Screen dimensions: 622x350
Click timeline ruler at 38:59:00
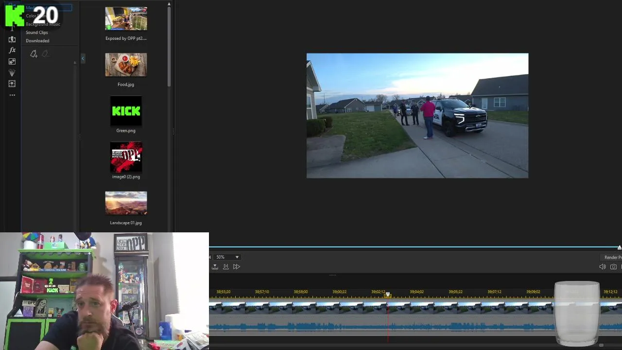pyautogui.click(x=301, y=292)
